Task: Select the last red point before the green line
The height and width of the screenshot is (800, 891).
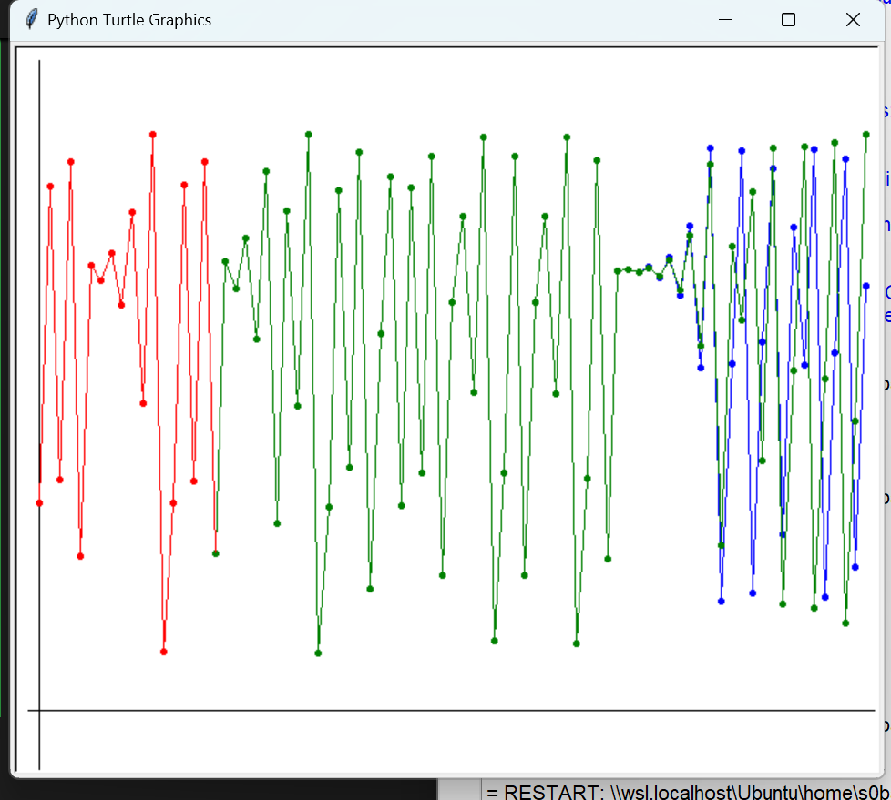Action: (204, 162)
